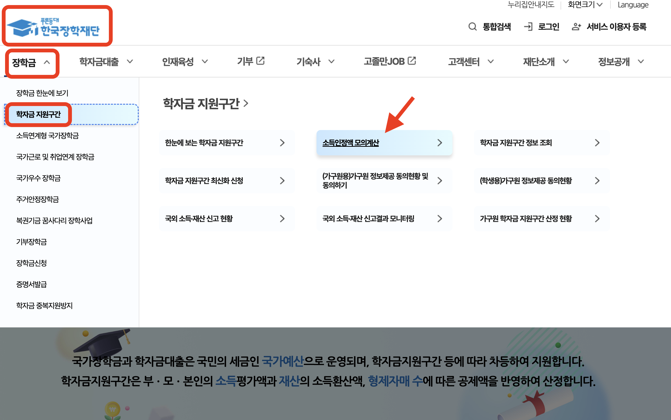
Task: Open the 소득인정액 모의계산 link
Action: click(x=351, y=143)
